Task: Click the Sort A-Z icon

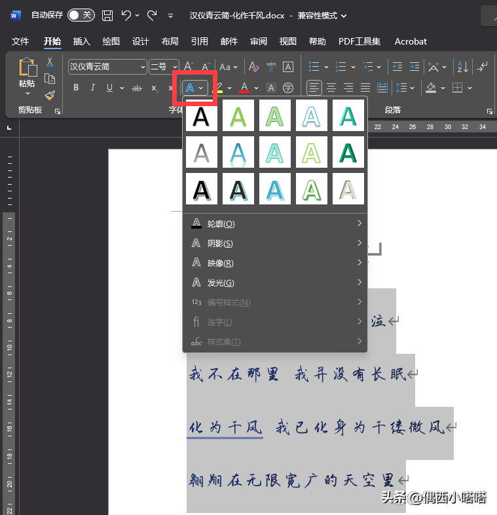Action: tap(462, 67)
